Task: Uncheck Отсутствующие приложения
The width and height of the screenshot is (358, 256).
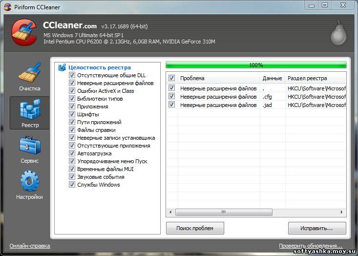Action: [72, 146]
